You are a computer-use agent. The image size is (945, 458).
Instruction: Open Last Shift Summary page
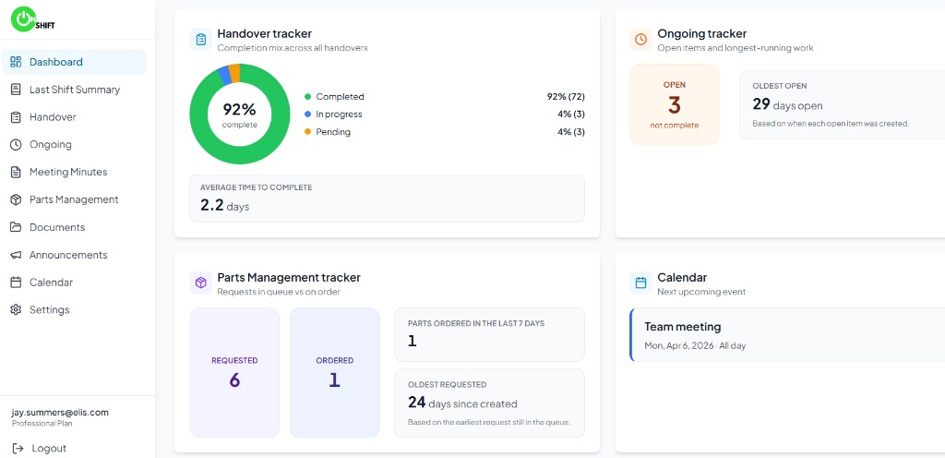click(x=74, y=90)
